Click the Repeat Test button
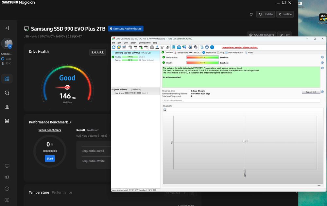 [311, 92]
